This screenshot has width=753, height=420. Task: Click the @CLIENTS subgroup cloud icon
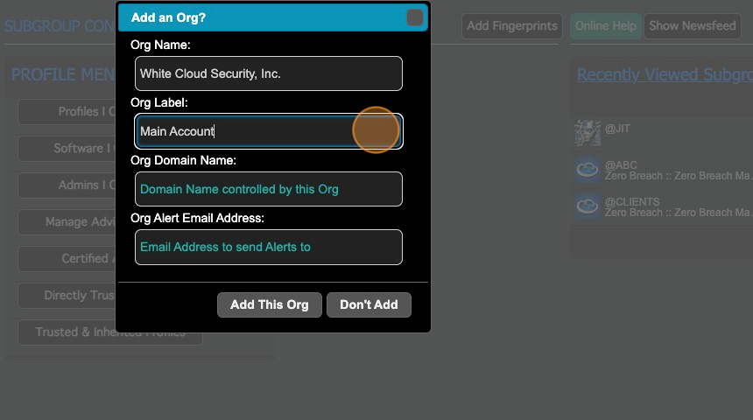coord(588,206)
